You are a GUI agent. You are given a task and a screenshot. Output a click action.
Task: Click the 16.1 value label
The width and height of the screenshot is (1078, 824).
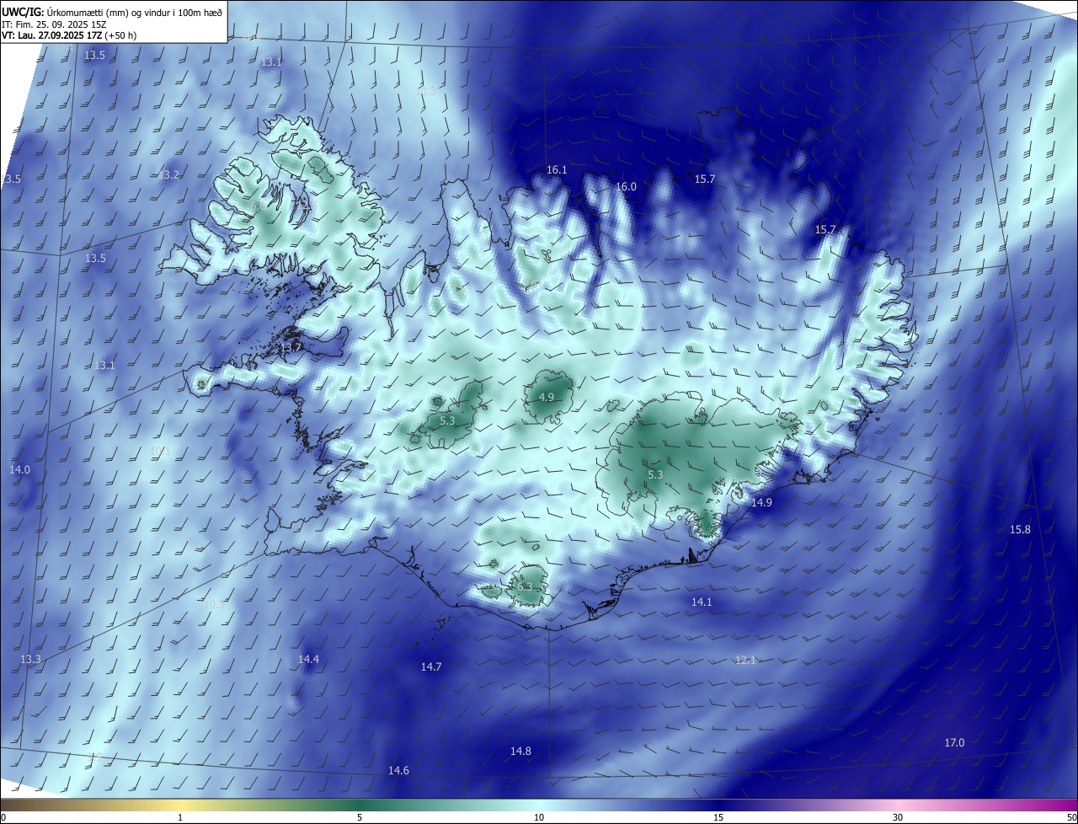point(557,169)
